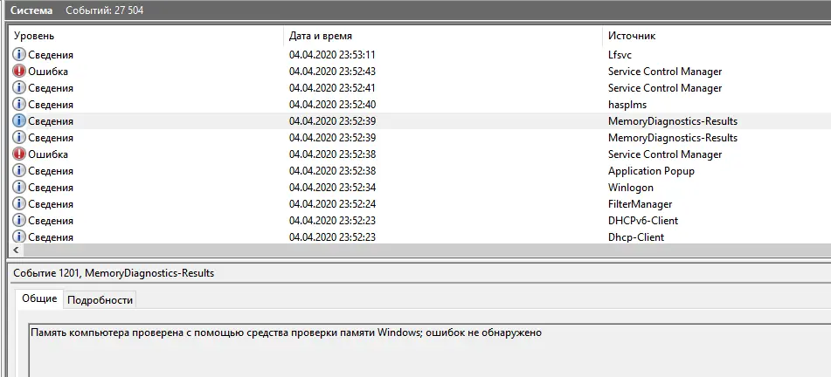Click the date 04.04.2020 23:52:24
This screenshot has width=831, height=377.
332,204
